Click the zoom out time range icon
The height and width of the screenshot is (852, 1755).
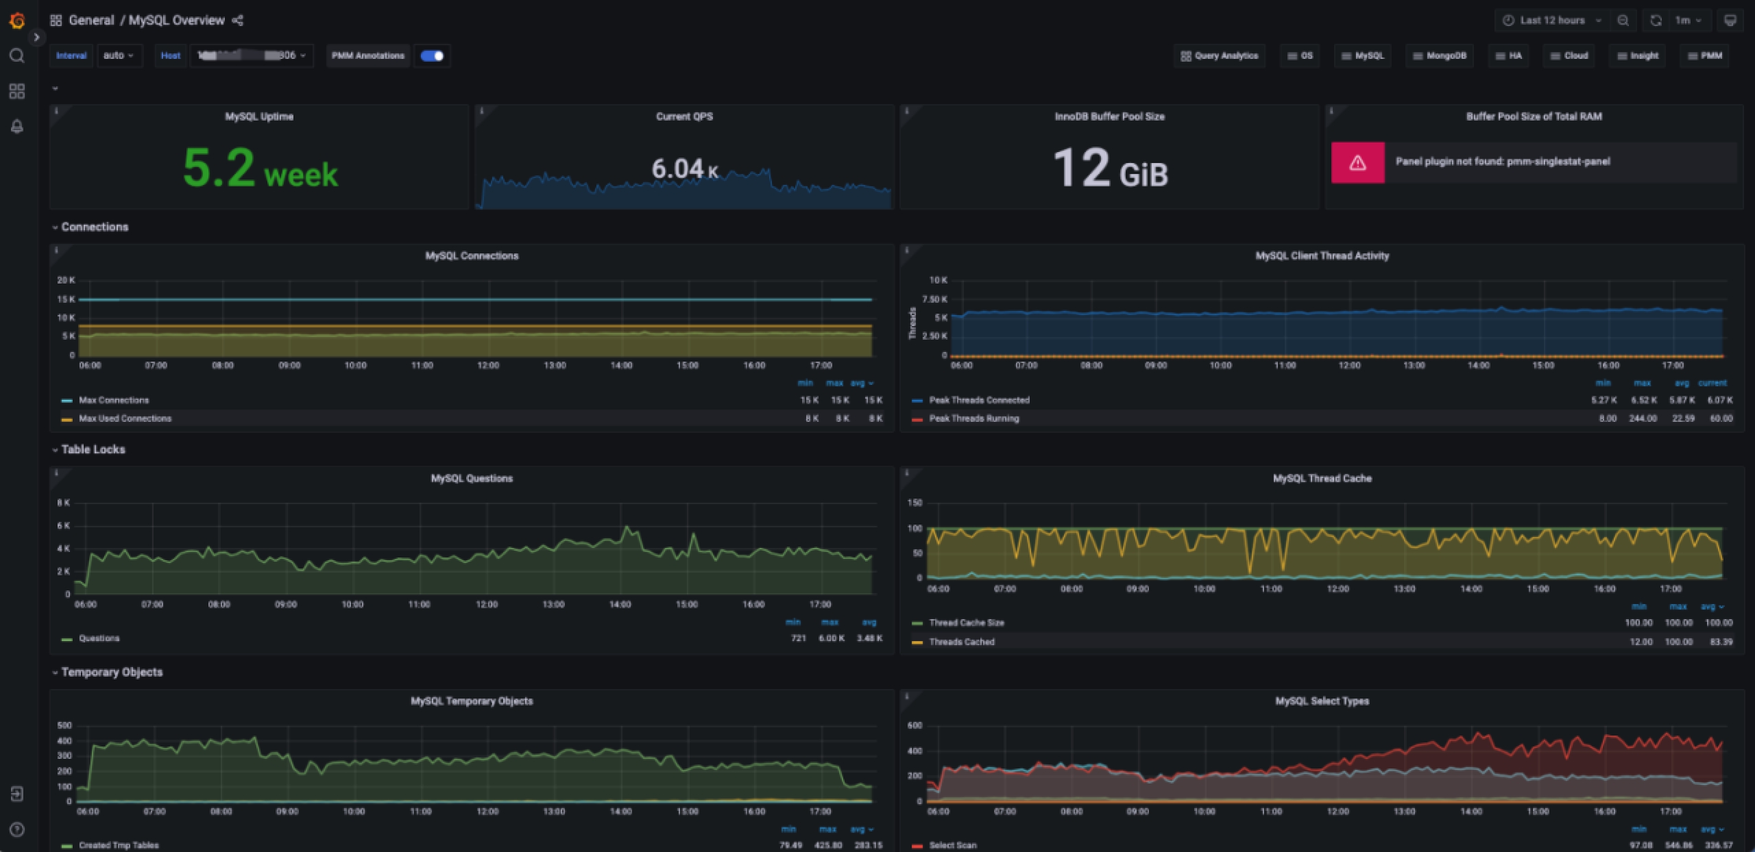[x=1623, y=21]
